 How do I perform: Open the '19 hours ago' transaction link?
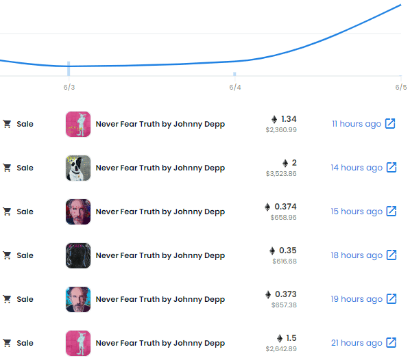point(357,299)
